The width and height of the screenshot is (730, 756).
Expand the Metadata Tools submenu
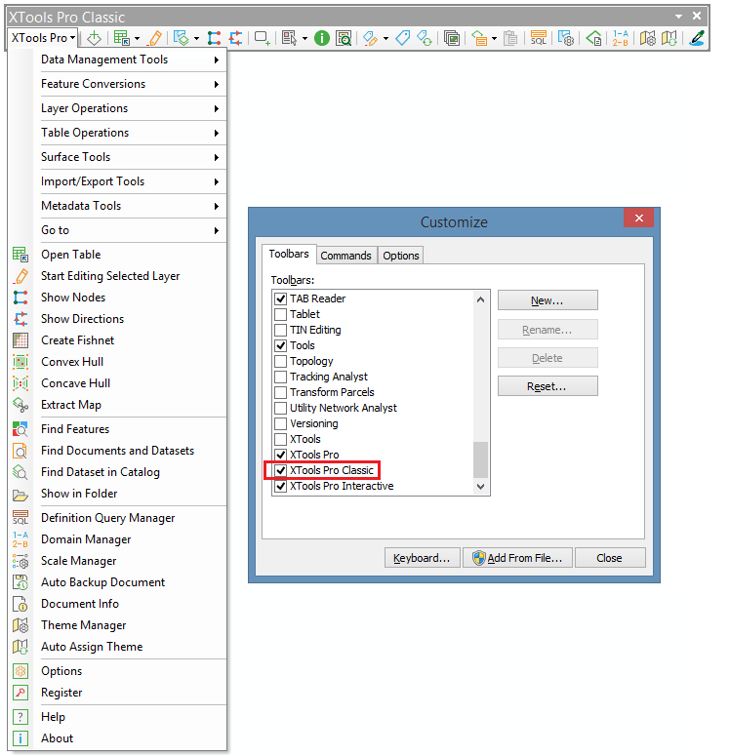coord(130,206)
